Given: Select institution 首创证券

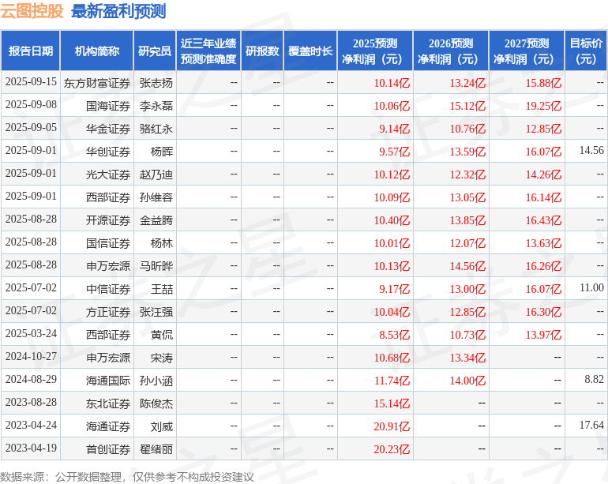Looking at the screenshot, I should point(108,449).
